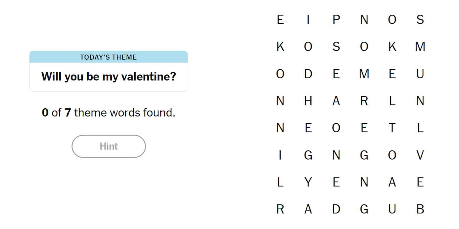Click the "Will you be my valentine?" theme card
The image size is (459, 229).
tap(108, 71)
